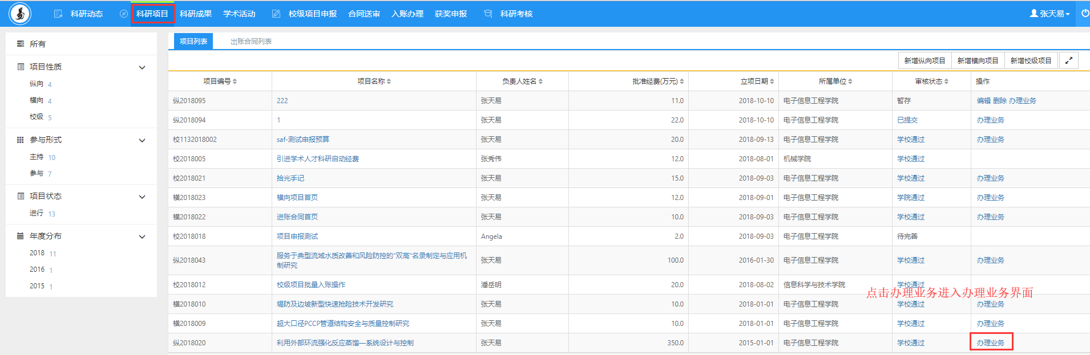The width and height of the screenshot is (1090, 355).
Task: Click the university logo icon
Action: [x=20, y=14]
